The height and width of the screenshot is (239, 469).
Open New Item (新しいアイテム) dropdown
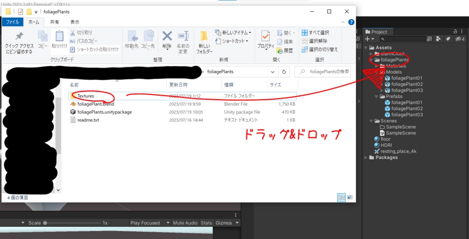pyautogui.click(x=233, y=32)
